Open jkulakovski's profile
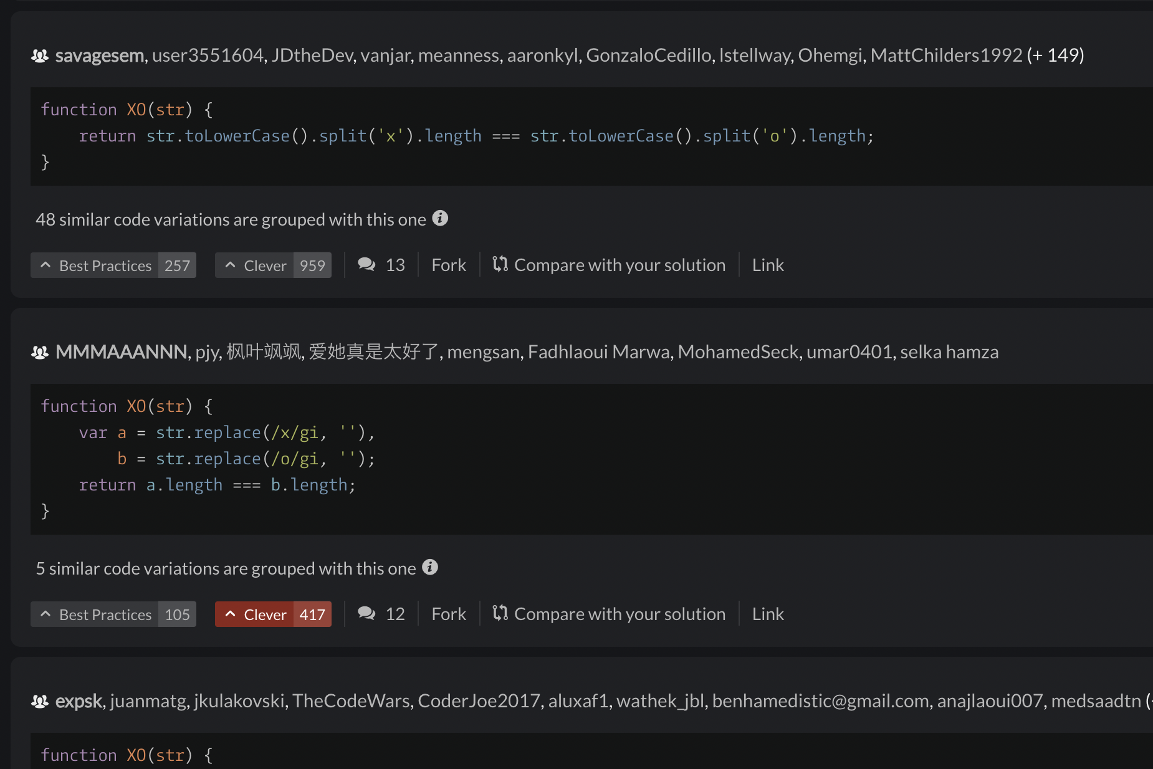The width and height of the screenshot is (1153, 769). (239, 701)
